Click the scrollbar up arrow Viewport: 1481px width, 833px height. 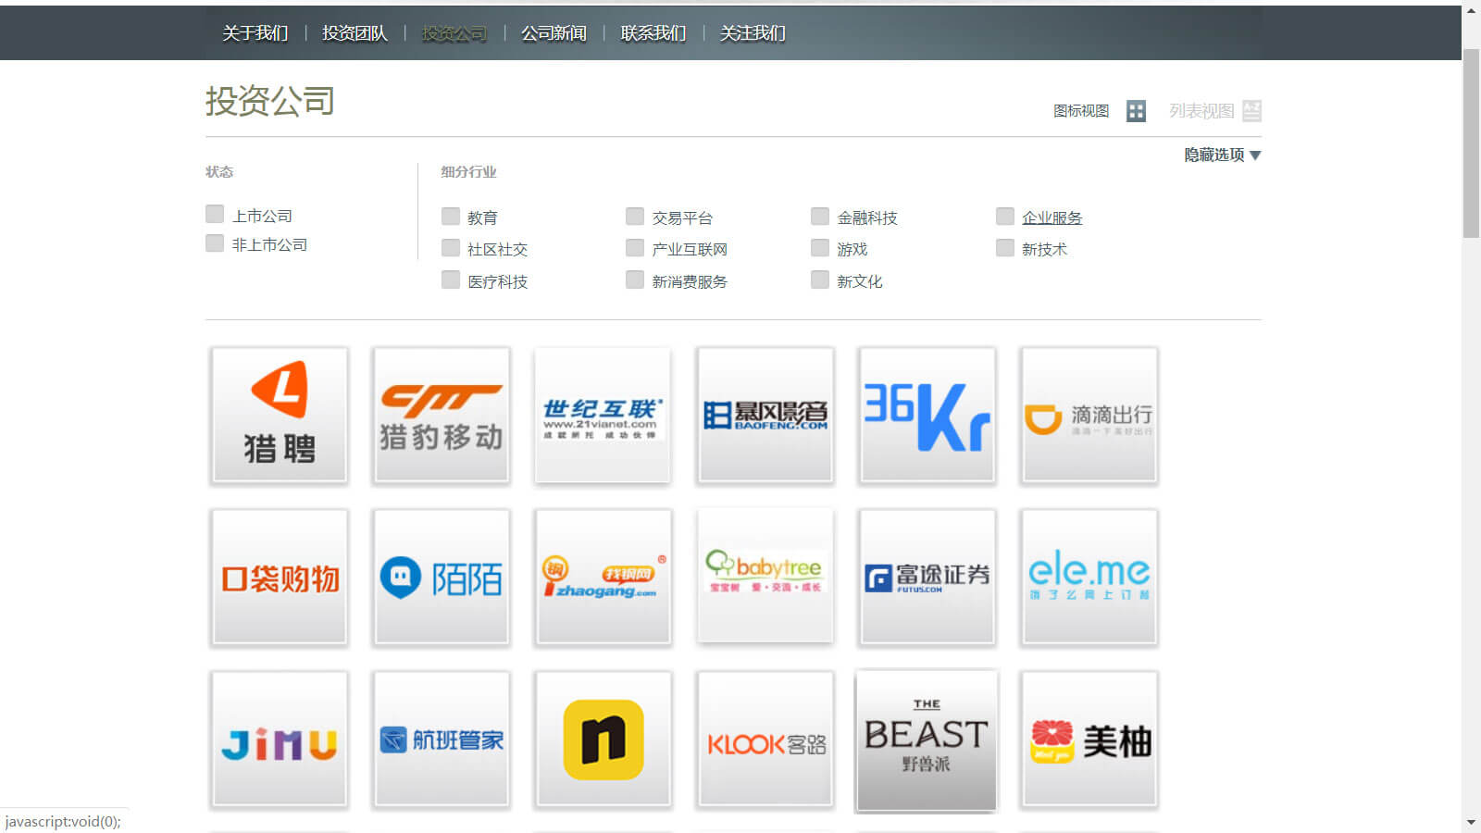pyautogui.click(x=1471, y=11)
